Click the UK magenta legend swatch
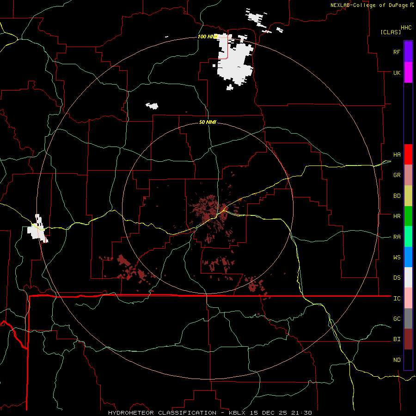The image size is (416, 416). point(408,73)
